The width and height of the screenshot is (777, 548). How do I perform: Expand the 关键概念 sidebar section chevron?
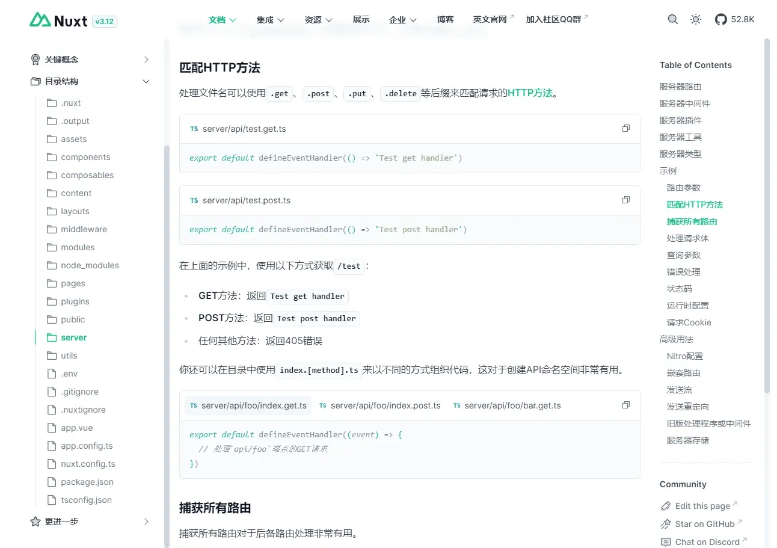(146, 60)
